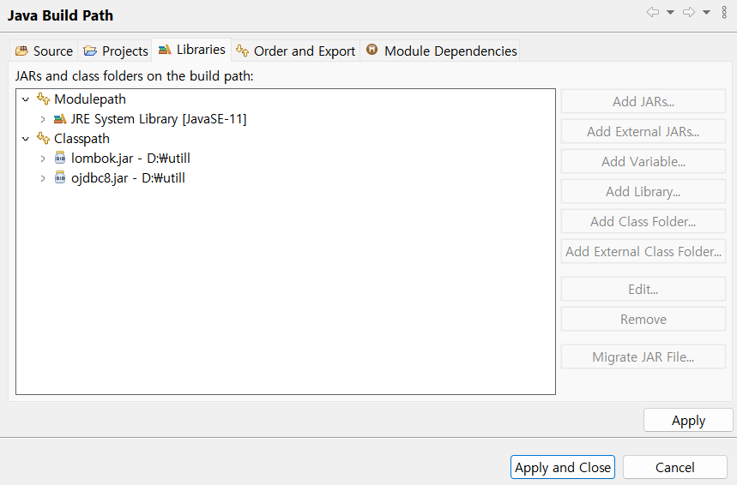Click the Order and Export tab icon
The image size is (737, 485).
tap(242, 51)
